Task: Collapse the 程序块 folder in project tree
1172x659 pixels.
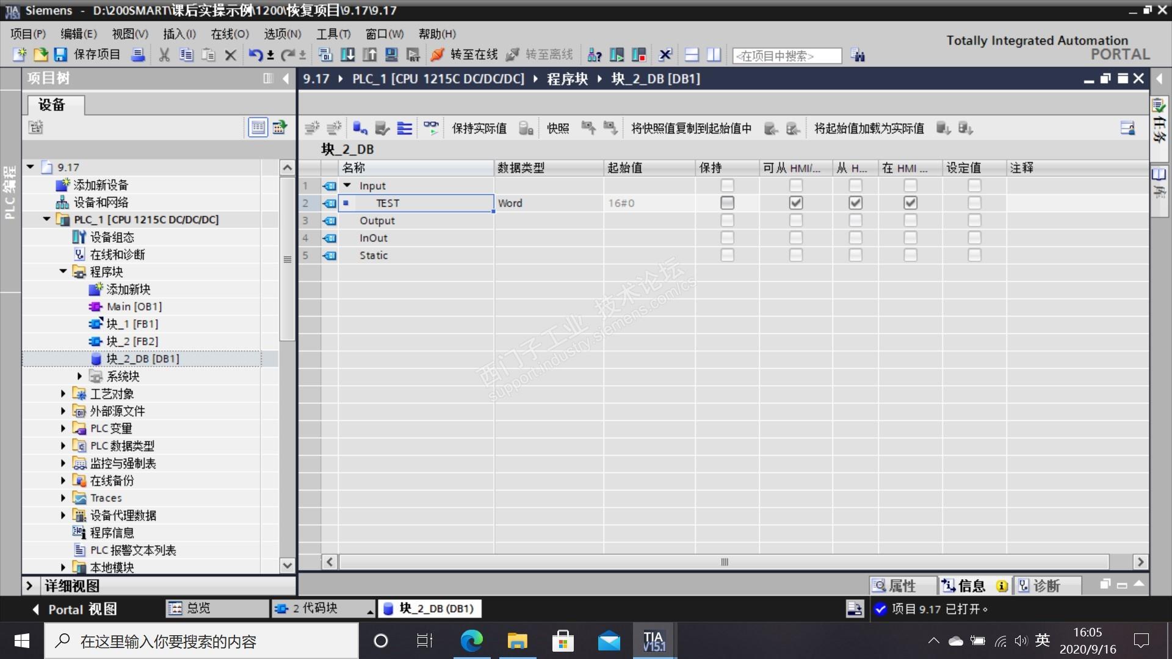Action: tap(63, 272)
